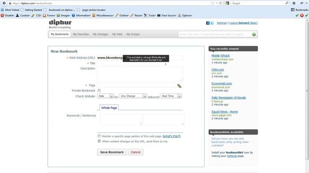Open the Options developer toolbar menu
The height and width of the screenshot is (173, 309).
(185, 15)
